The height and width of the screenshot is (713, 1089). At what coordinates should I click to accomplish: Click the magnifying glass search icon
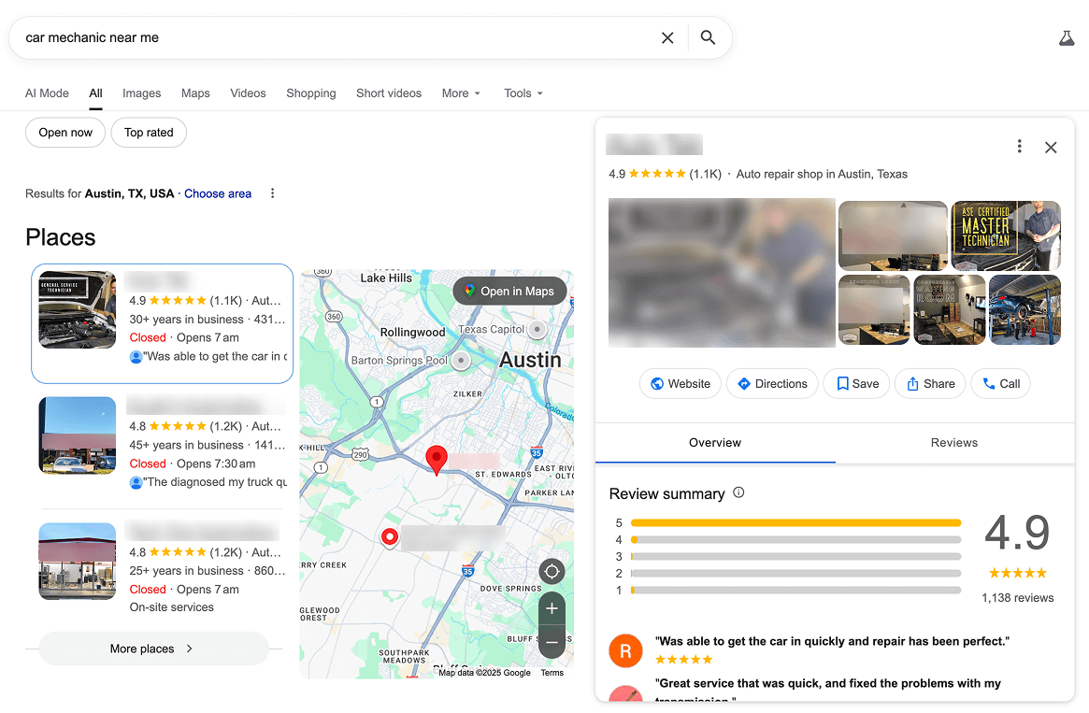point(708,38)
